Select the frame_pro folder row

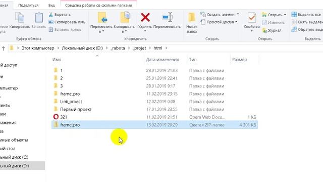(154, 94)
